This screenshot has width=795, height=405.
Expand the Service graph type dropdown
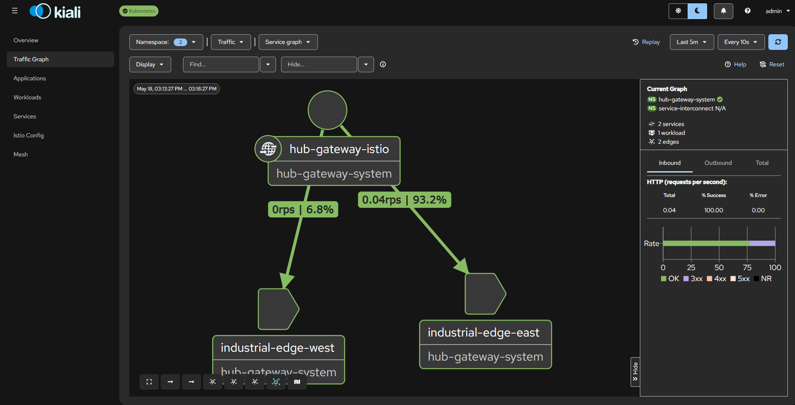pyautogui.click(x=288, y=42)
